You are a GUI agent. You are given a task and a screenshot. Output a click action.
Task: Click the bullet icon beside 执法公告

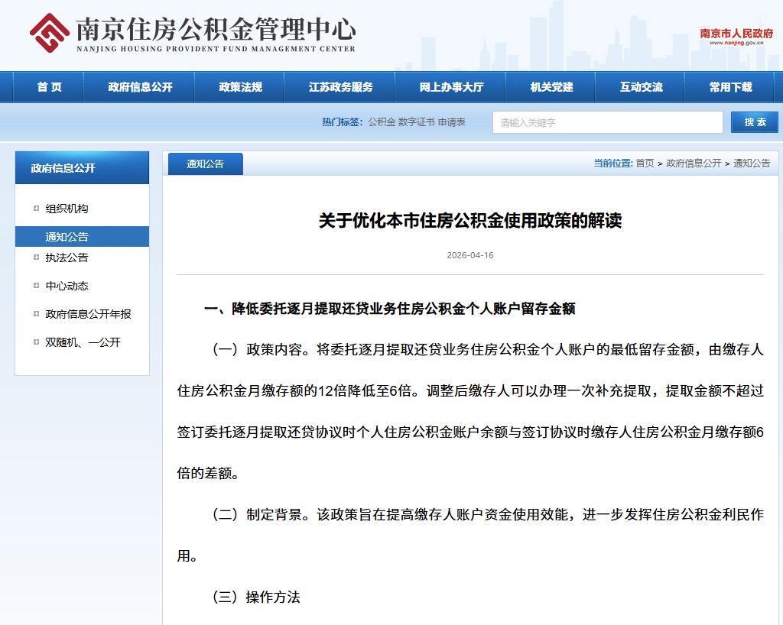pos(36,257)
